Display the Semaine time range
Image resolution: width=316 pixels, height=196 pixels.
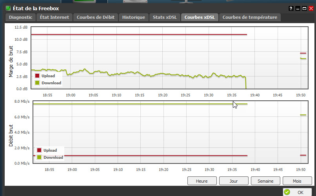pos(265,181)
